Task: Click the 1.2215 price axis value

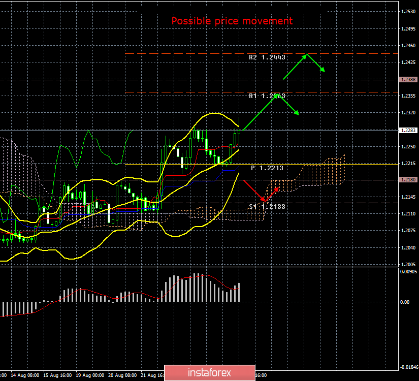Action: [408, 164]
